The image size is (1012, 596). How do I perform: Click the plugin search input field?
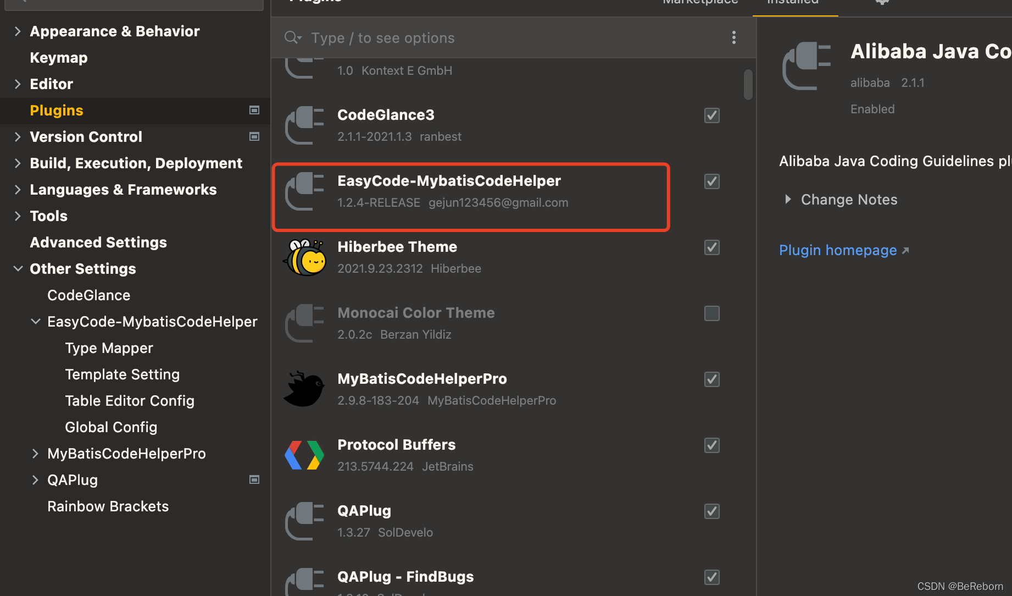click(x=514, y=37)
